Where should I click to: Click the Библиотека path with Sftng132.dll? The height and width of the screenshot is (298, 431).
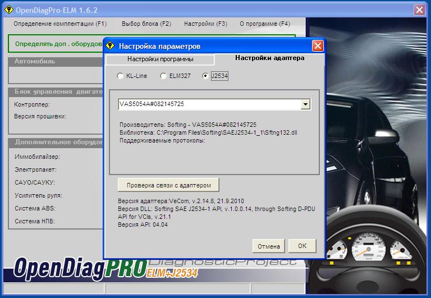coord(208,132)
